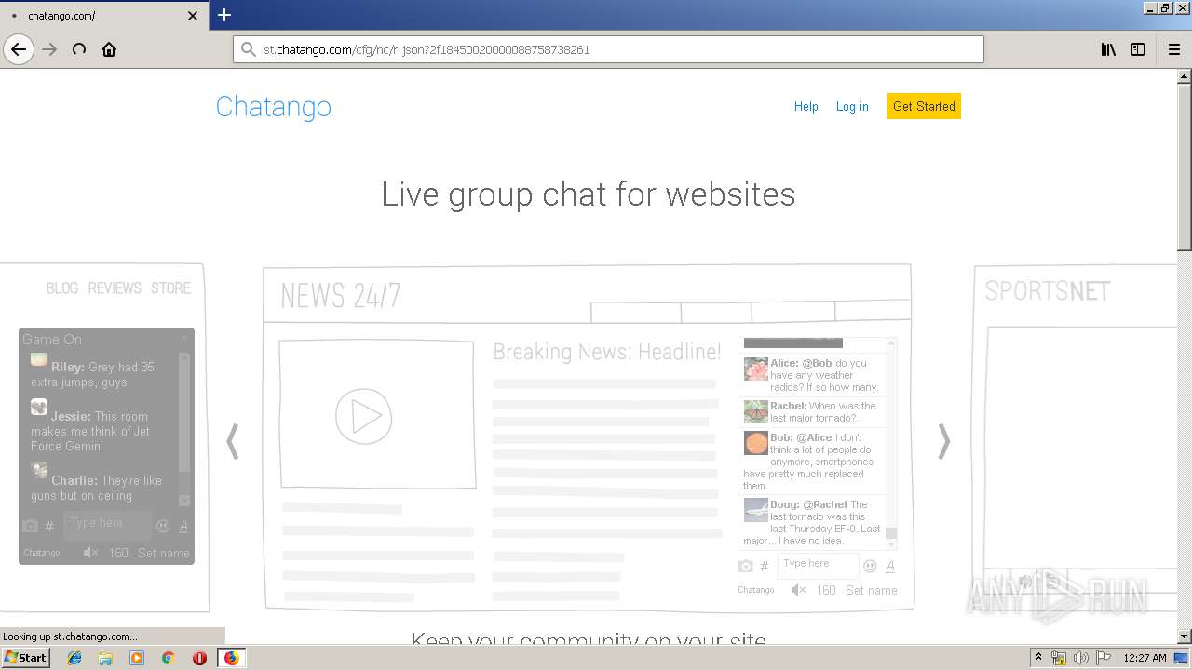Toggle muted speaker in Game On chat
Screen dimensions: 1192x670
click(90, 553)
